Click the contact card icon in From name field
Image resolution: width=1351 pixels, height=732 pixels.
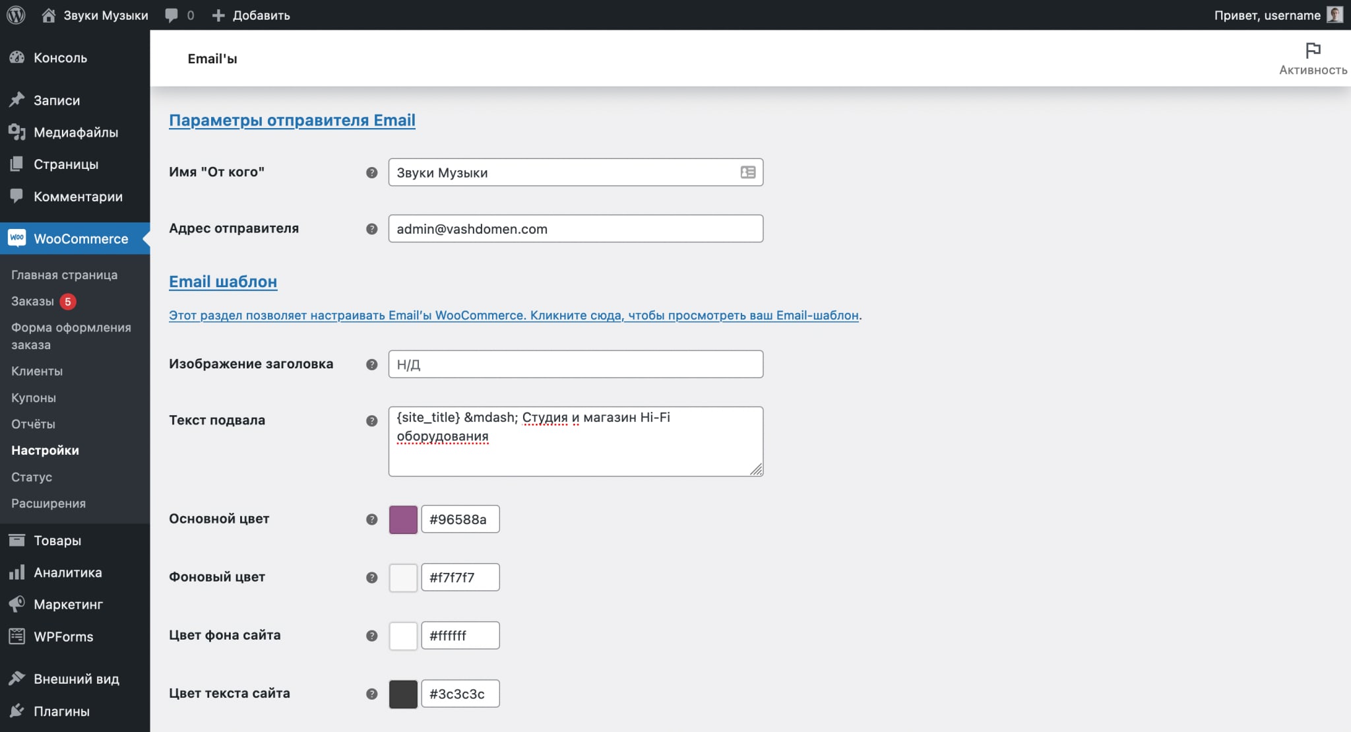(x=747, y=172)
